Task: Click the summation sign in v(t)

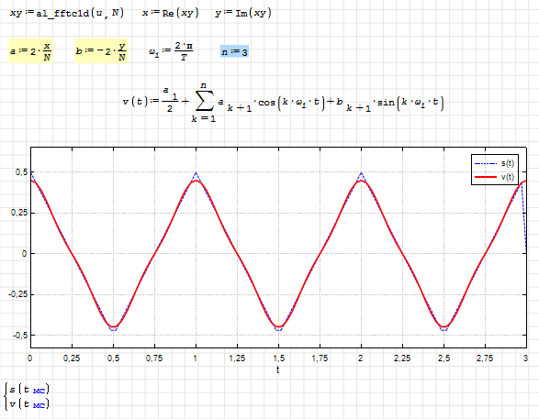Action: point(205,101)
